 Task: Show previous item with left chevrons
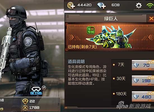(x=71, y=37)
